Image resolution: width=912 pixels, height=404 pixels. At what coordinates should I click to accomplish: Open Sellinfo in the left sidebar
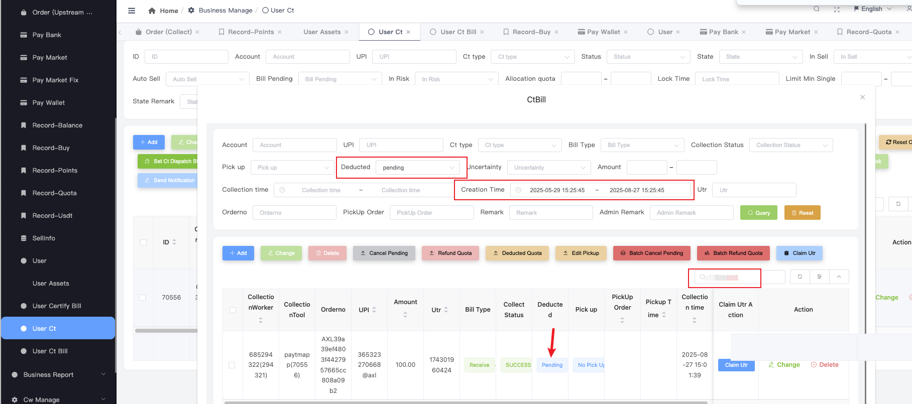click(44, 238)
